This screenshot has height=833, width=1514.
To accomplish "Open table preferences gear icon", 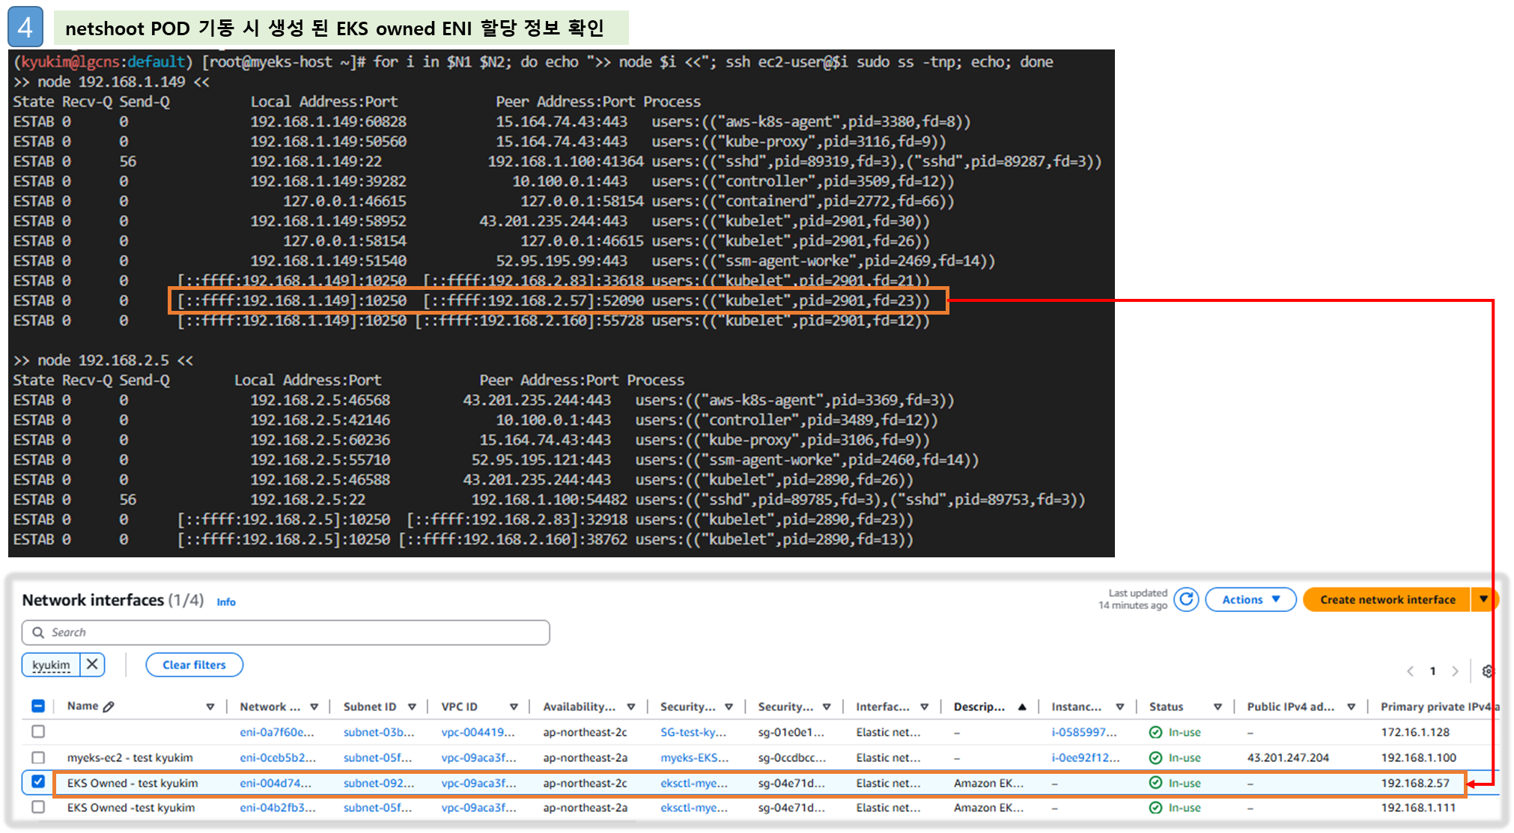I will point(1487,671).
